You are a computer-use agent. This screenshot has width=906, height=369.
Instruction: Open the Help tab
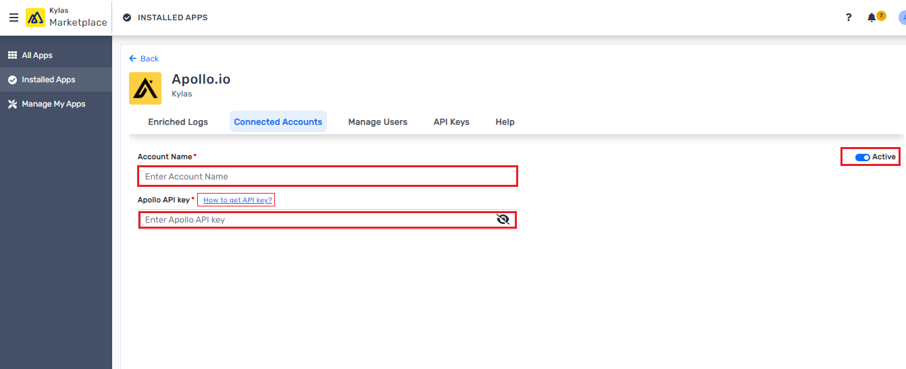coord(505,122)
